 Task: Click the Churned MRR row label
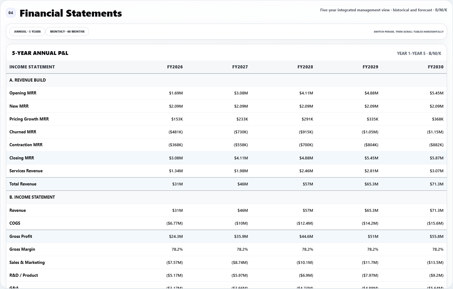click(23, 132)
